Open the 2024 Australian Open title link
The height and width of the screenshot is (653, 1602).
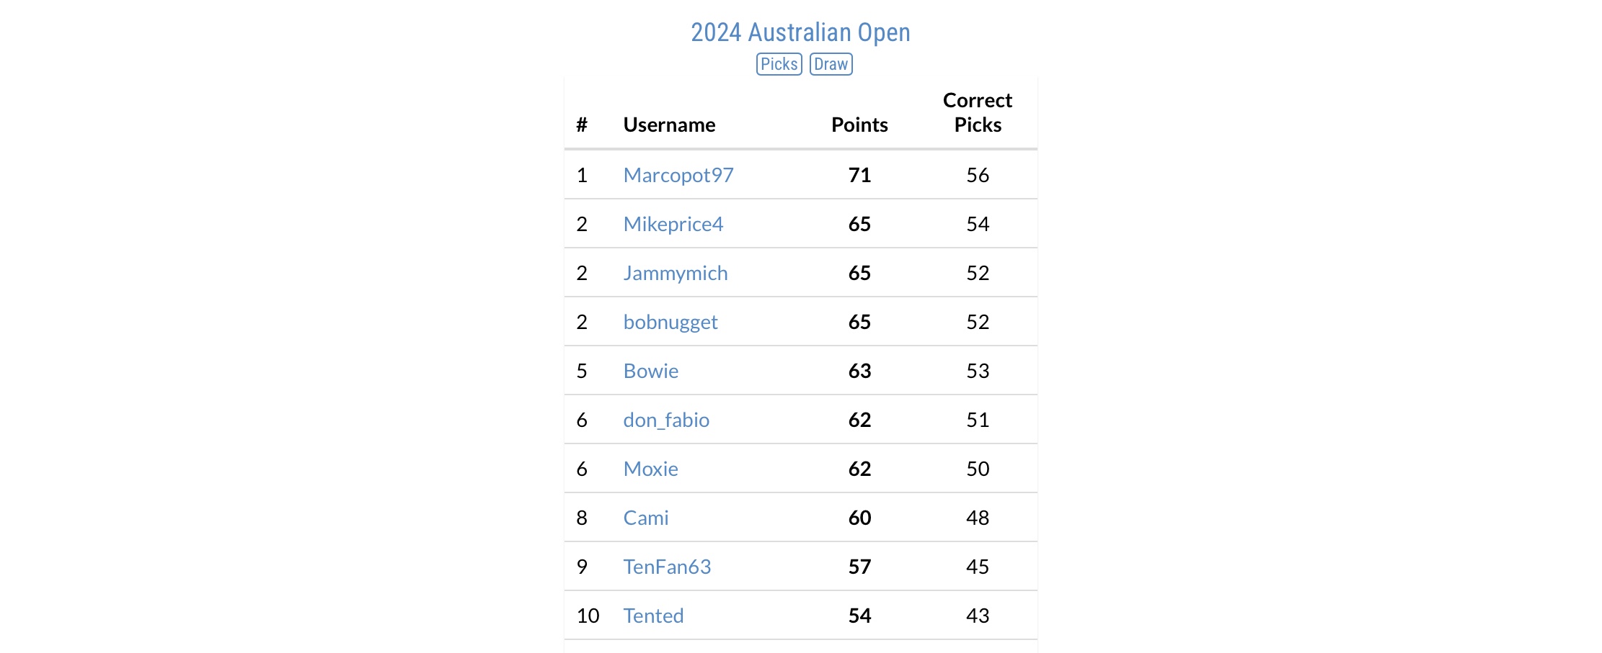(x=800, y=32)
